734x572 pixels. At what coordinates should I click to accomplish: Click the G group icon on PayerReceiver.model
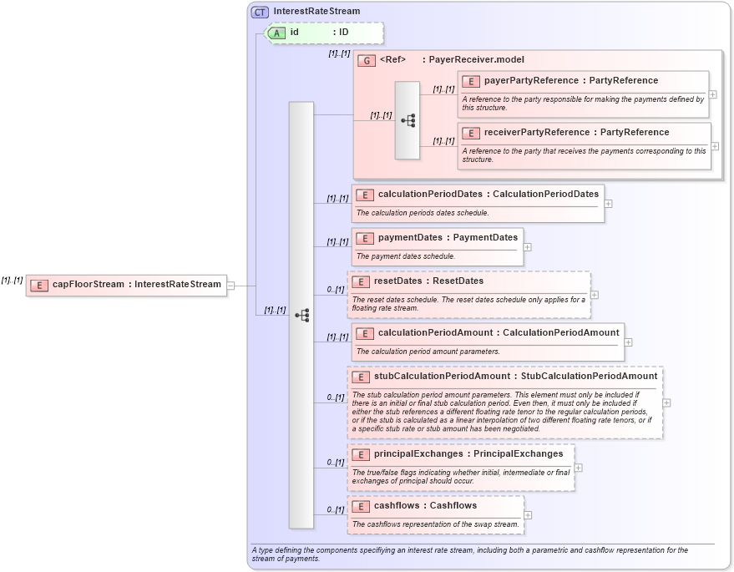click(x=366, y=59)
